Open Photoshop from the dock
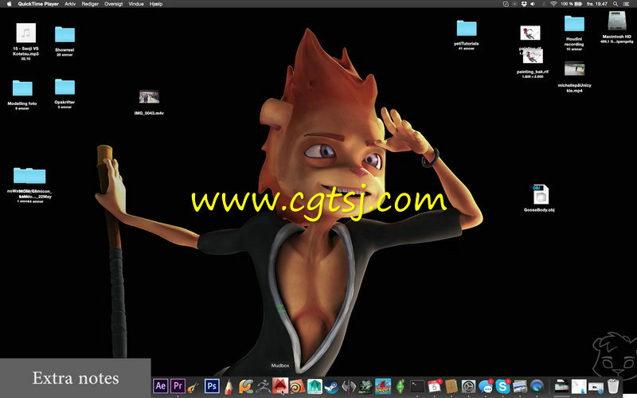 click(212, 386)
